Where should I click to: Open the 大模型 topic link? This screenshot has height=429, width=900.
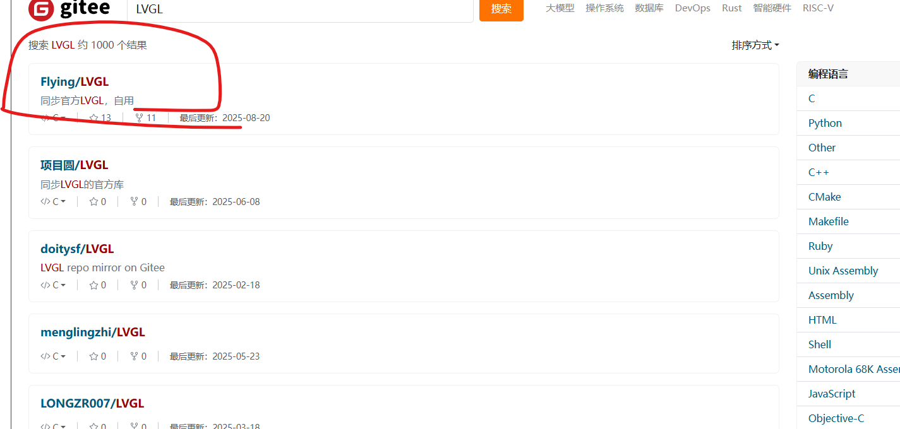coord(560,8)
